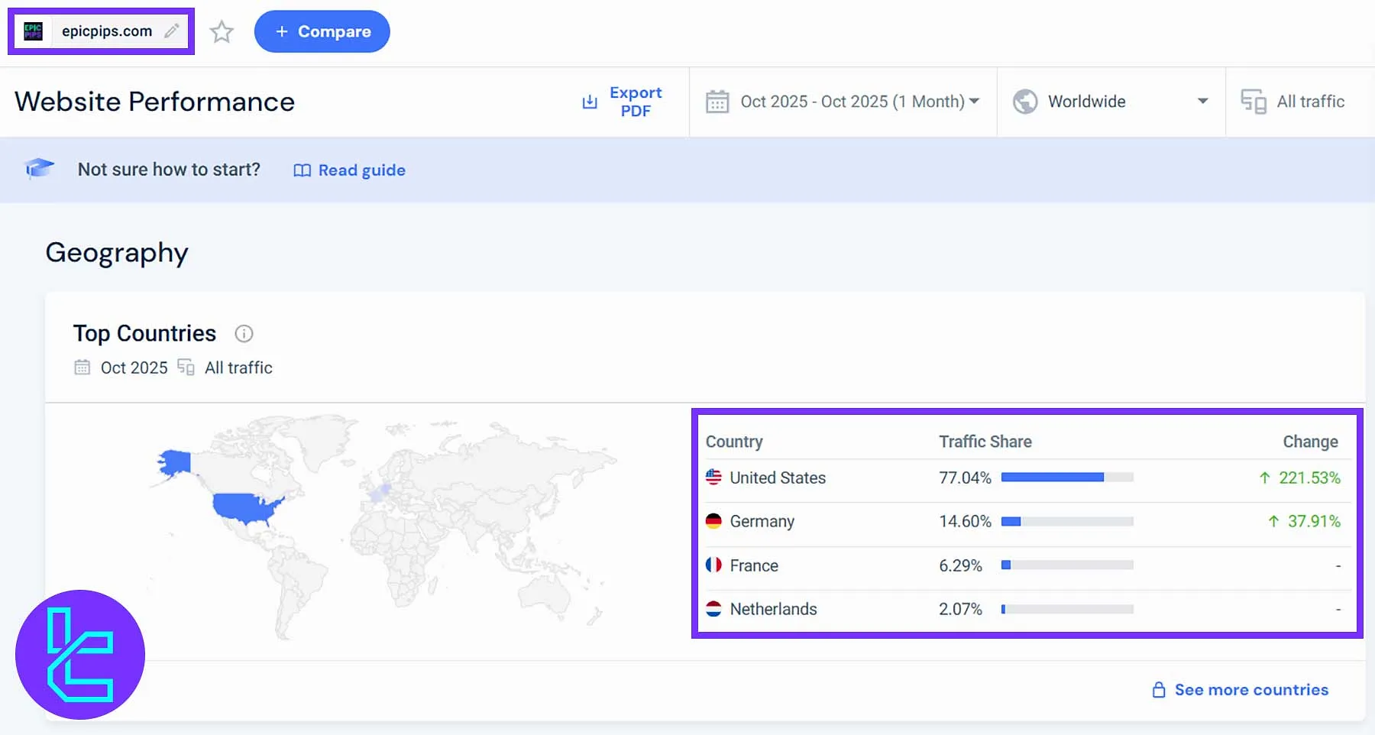This screenshot has height=735, width=1375.
Task: Click the Export PDF download icon
Action: (590, 102)
